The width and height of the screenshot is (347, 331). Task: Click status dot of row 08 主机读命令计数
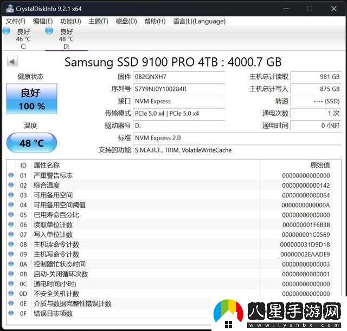coord(11,244)
